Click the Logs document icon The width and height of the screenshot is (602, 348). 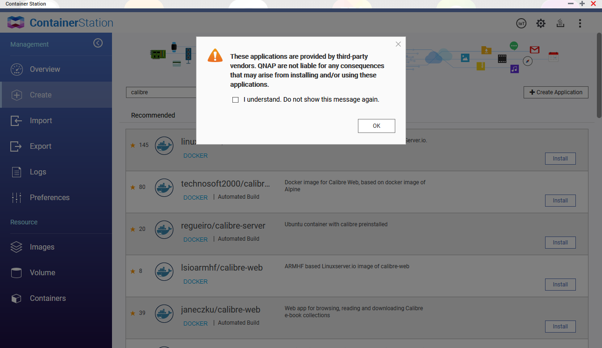pyautogui.click(x=16, y=172)
